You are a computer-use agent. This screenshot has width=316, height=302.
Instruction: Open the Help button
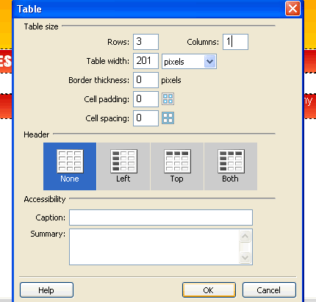tap(46, 290)
